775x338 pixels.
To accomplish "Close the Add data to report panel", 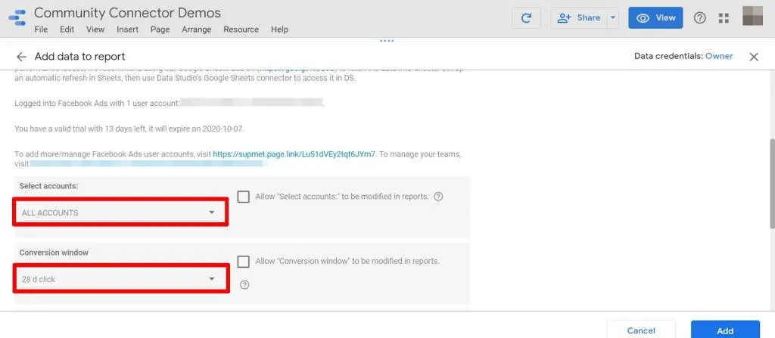I will click(x=754, y=57).
